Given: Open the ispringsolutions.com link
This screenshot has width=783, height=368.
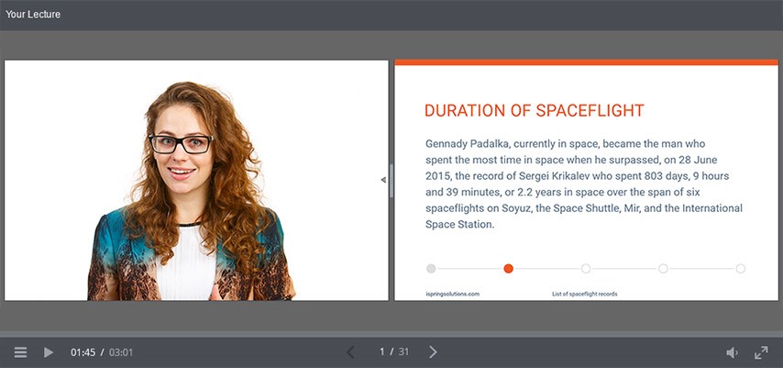Looking at the screenshot, I should [x=453, y=294].
